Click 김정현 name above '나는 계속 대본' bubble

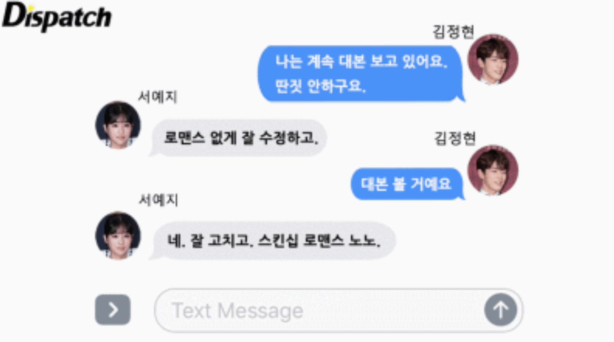[x=454, y=32]
